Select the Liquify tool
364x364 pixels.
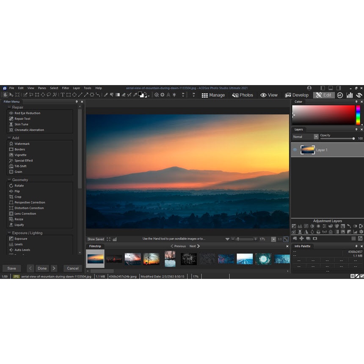(x=20, y=225)
